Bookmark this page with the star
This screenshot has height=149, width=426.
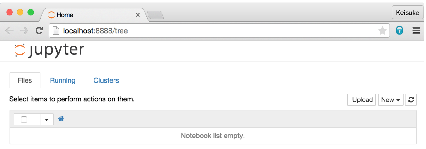coord(382,31)
